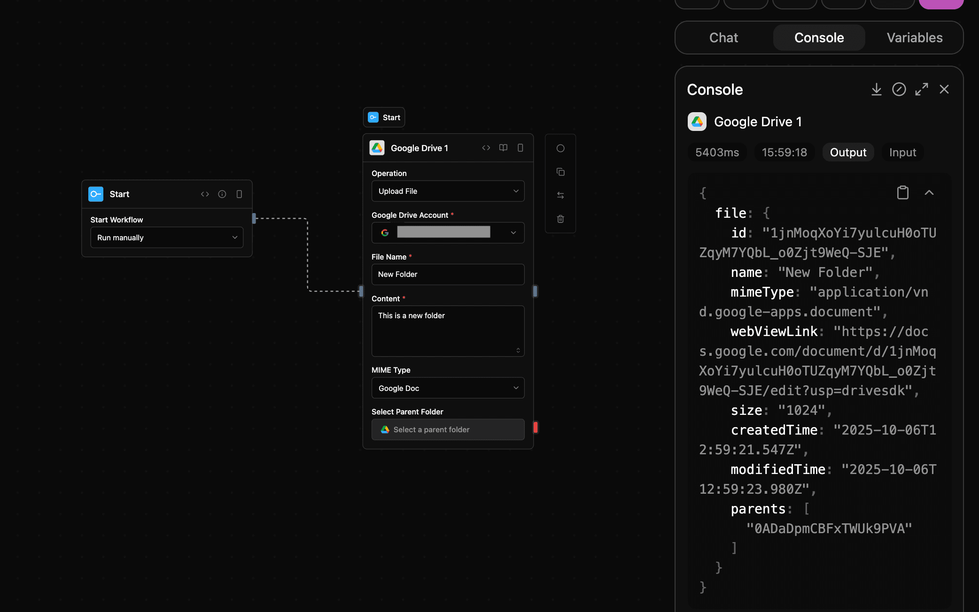
Task: Open the Variables tab
Action: click(x=915, y=38)
